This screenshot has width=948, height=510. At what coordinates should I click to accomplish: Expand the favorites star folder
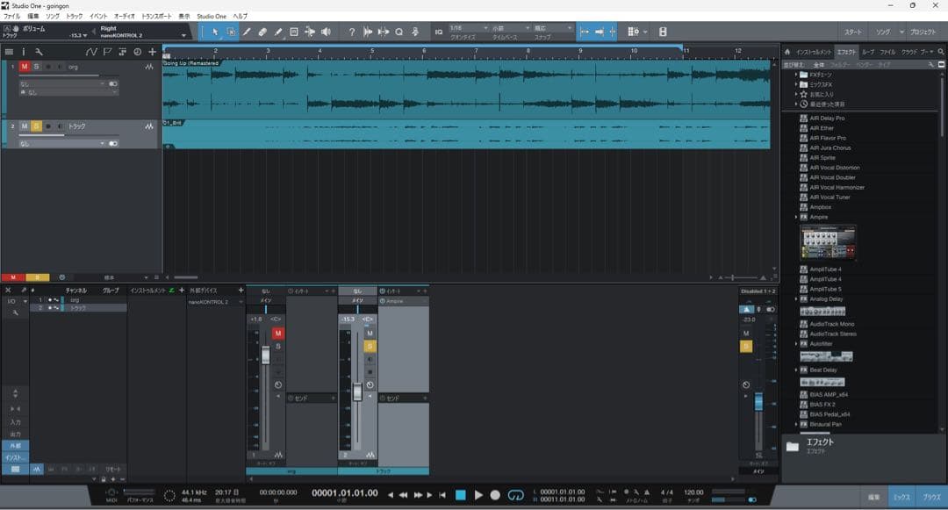click(x=795, y=94)
